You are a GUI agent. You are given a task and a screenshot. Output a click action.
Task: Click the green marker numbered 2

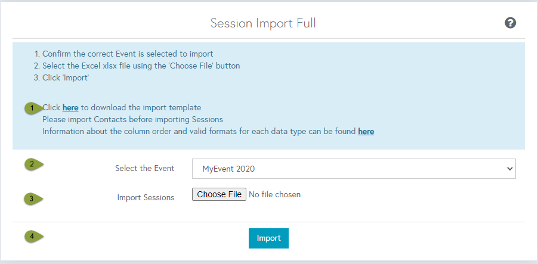pyautogui.click(x=33, y=164)
